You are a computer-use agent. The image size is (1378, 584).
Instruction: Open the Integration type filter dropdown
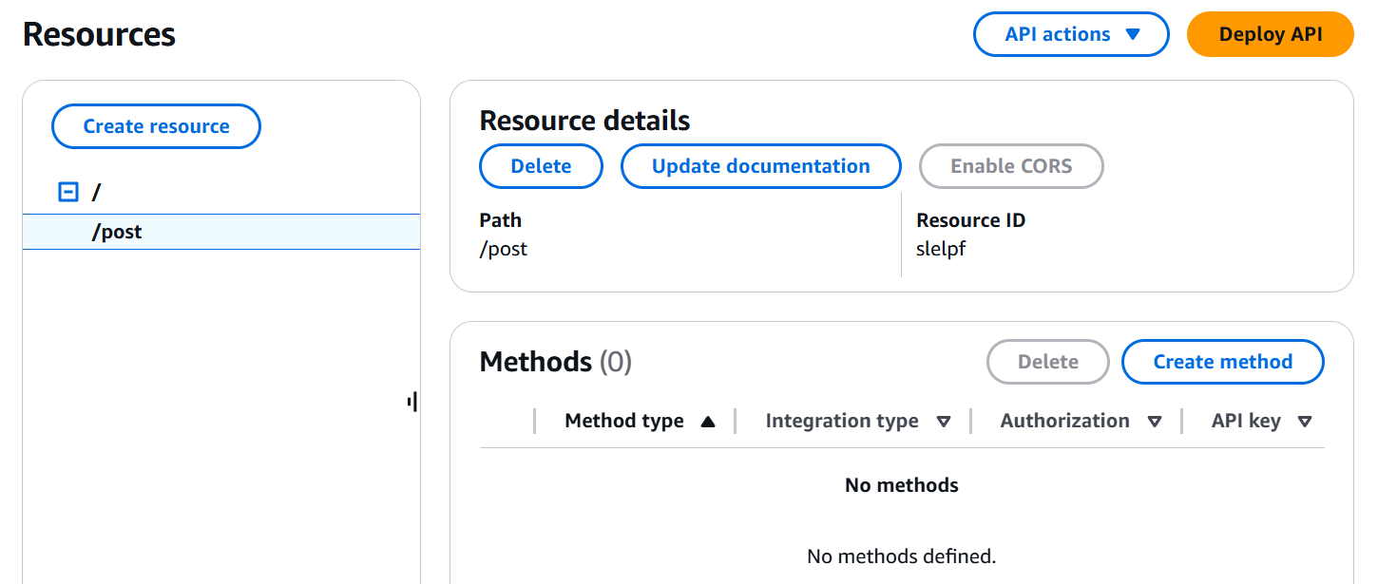945,421
